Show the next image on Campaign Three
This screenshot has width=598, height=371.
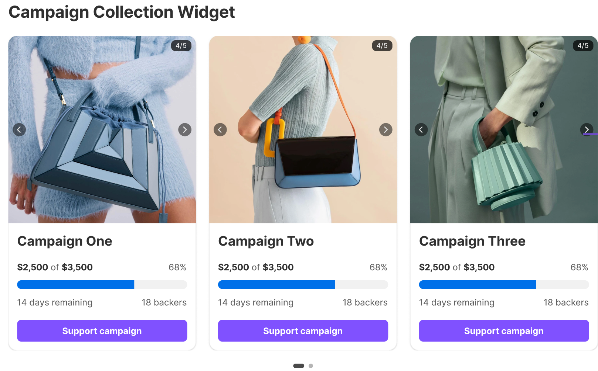click(x=587, y=129)
